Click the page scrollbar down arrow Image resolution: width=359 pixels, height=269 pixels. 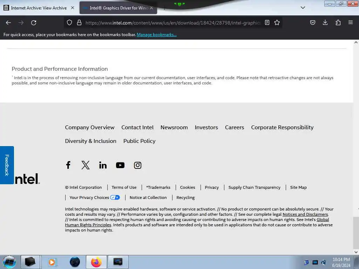(356, 252)
